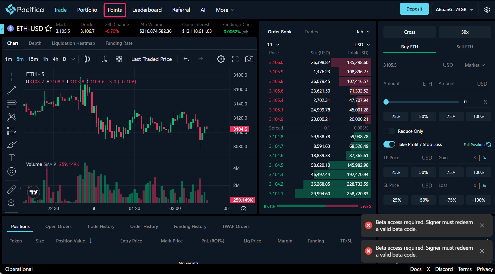Expand the wallet address A6oanG...73GR menu

click(x=454, y=10)
